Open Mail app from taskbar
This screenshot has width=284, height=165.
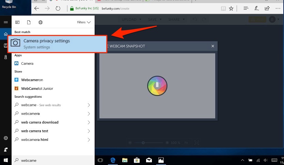pyautogui.click(x=149, y=160)
